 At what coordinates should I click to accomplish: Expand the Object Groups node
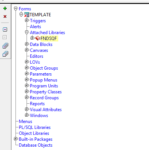coord(27,68)
